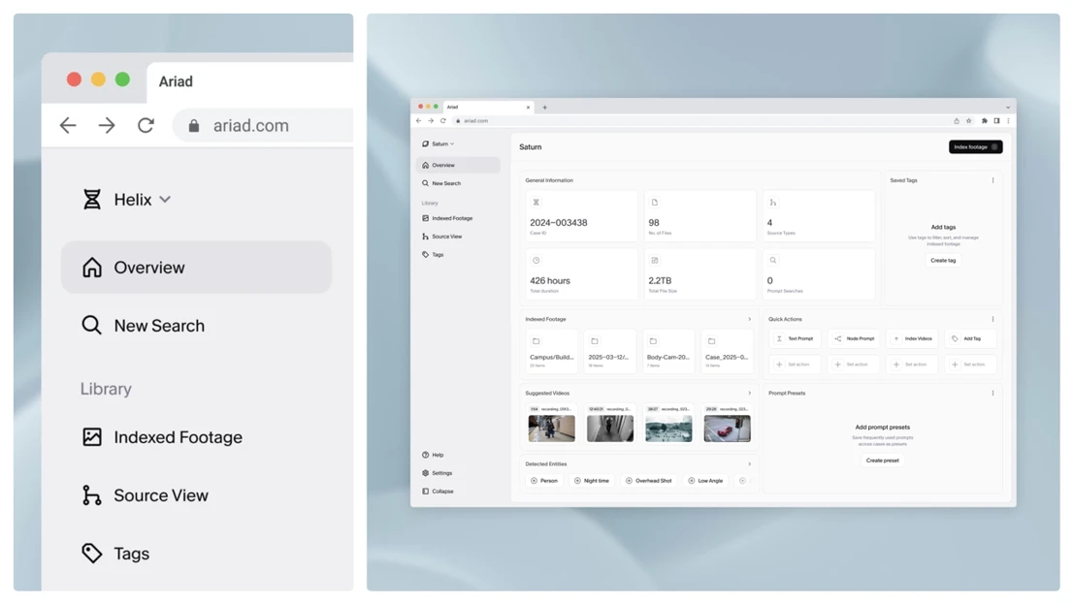Screen dimensions: 1073x603
Task: Click the Create preset button
Action: point(882,460)
